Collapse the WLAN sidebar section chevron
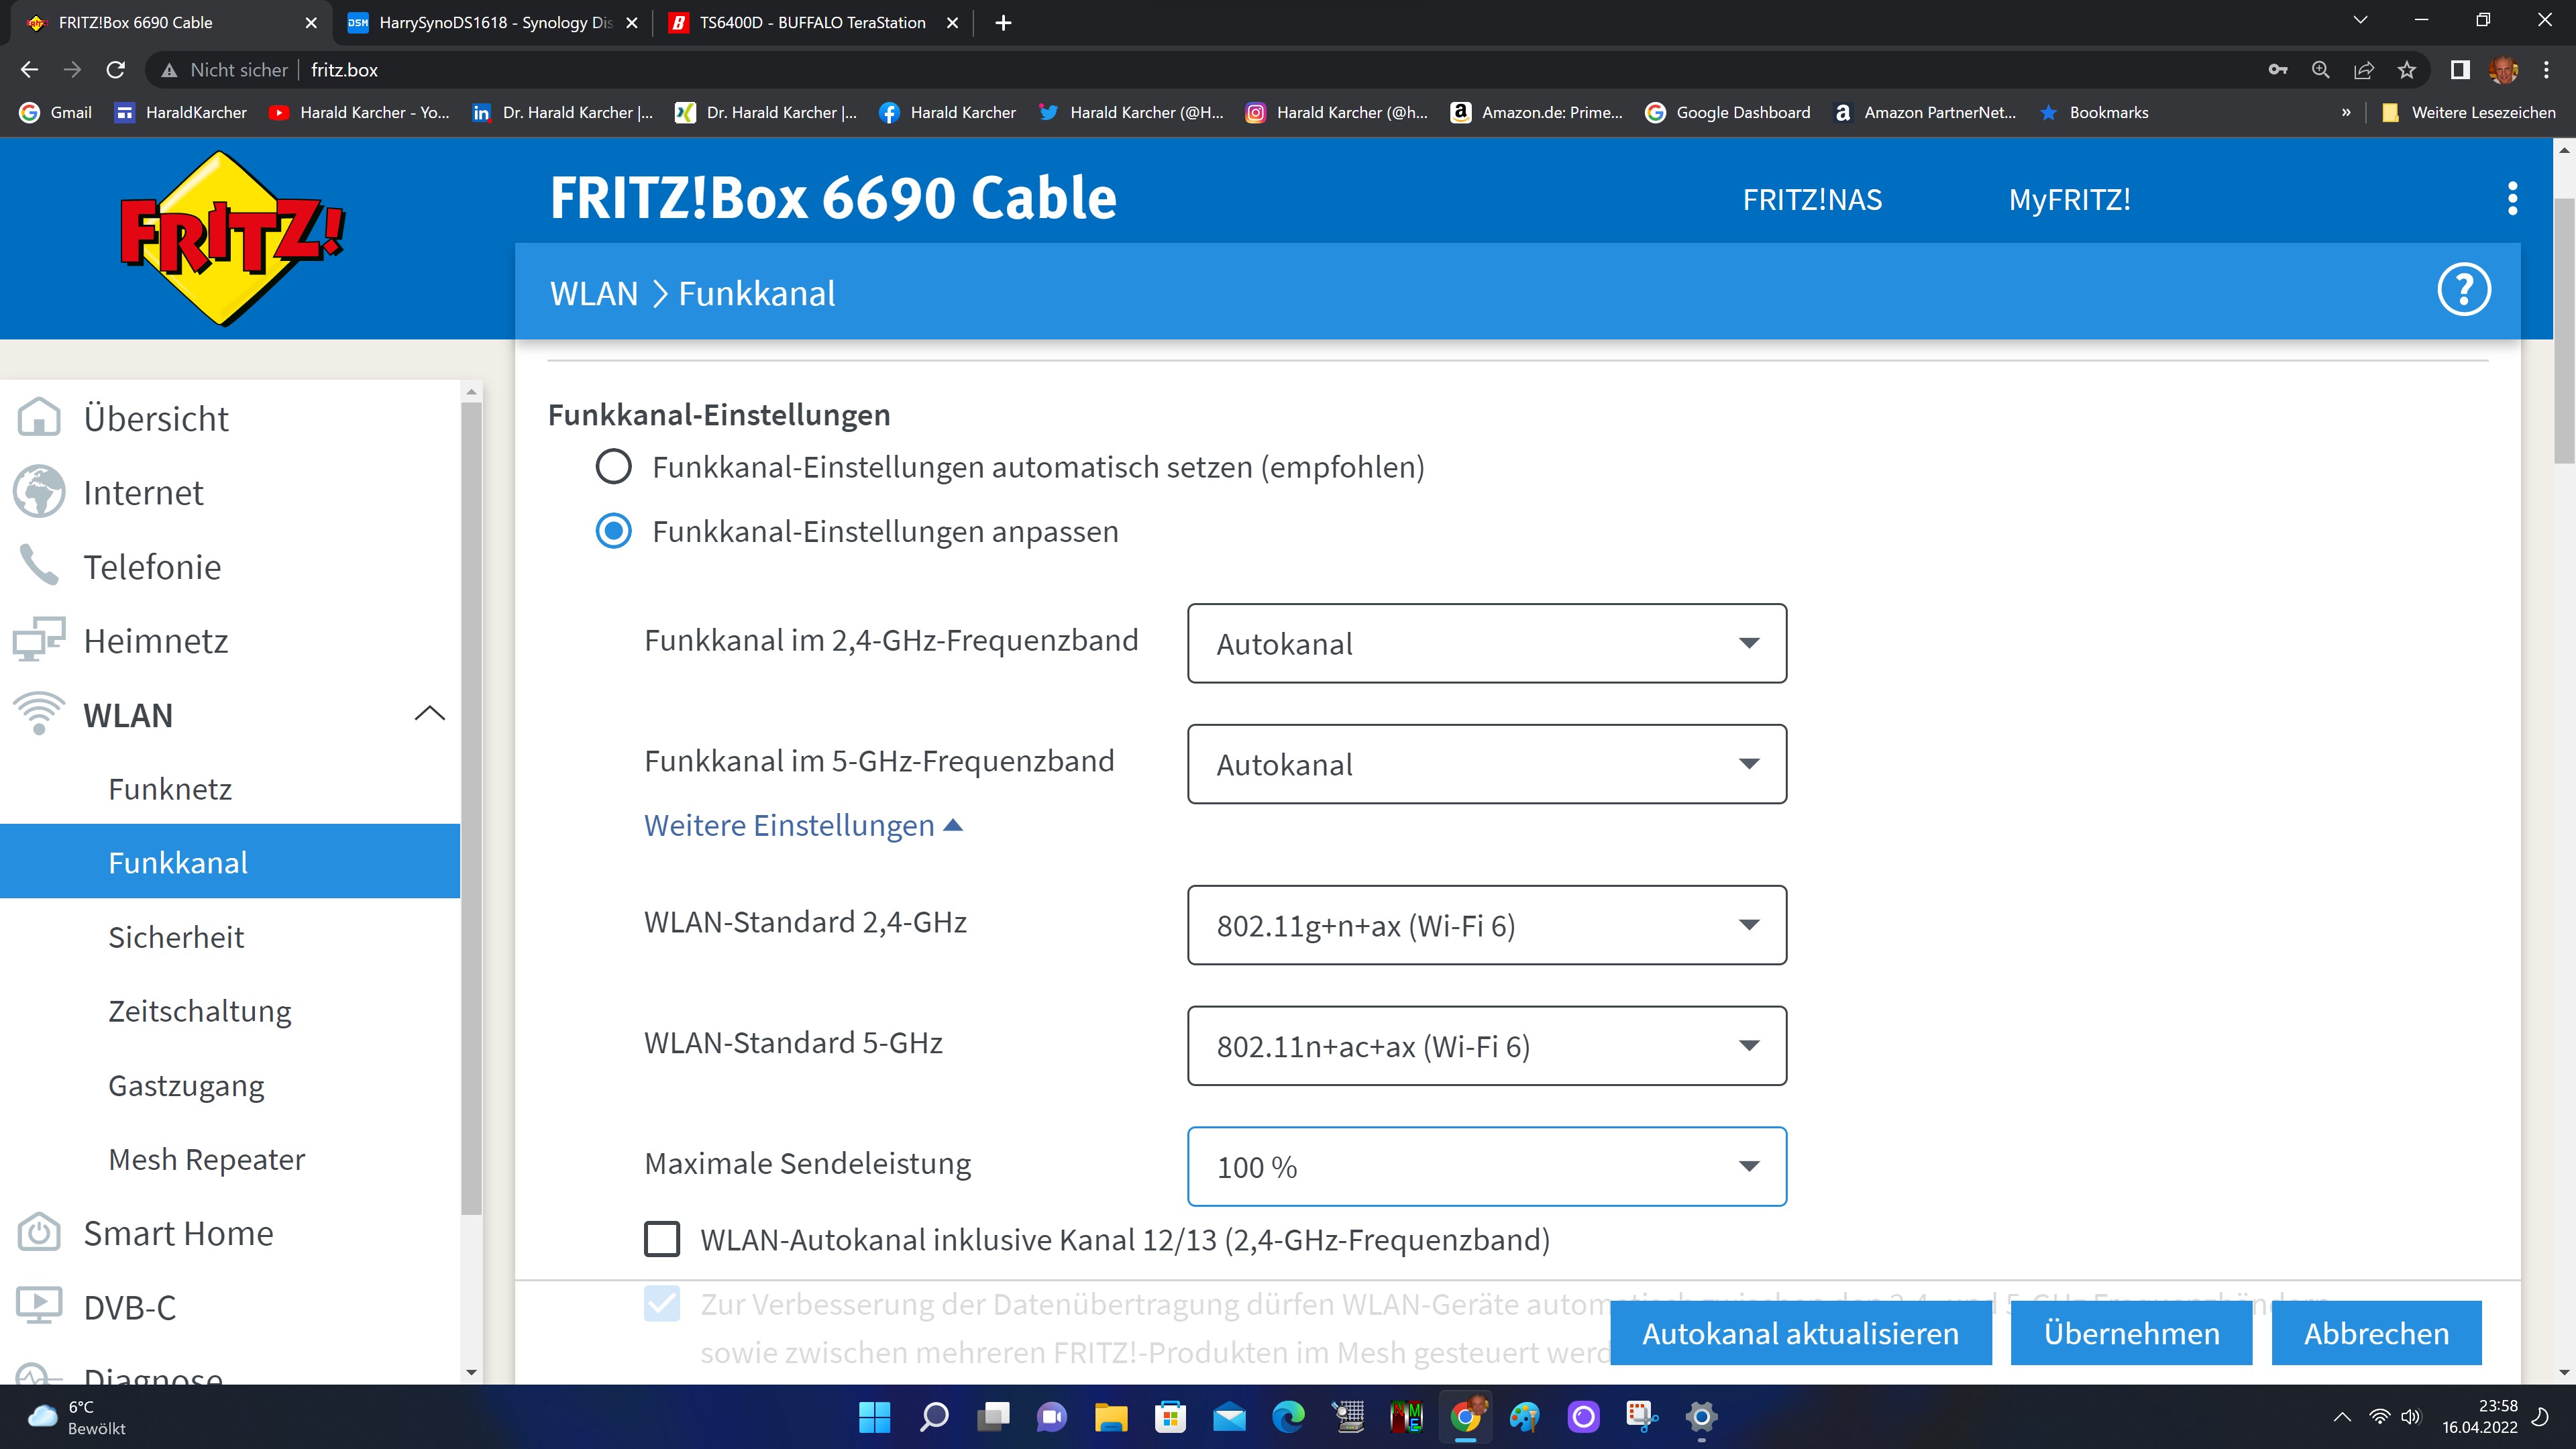 tap(429, 714)
